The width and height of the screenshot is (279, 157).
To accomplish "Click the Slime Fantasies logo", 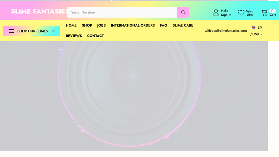I will pyautogui.click(x=39, y=11).
